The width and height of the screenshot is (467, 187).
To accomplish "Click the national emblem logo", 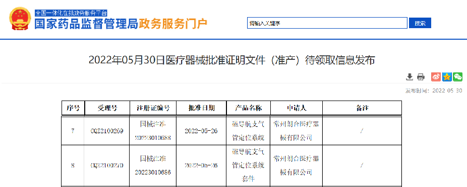I will [x=20, y=19].
